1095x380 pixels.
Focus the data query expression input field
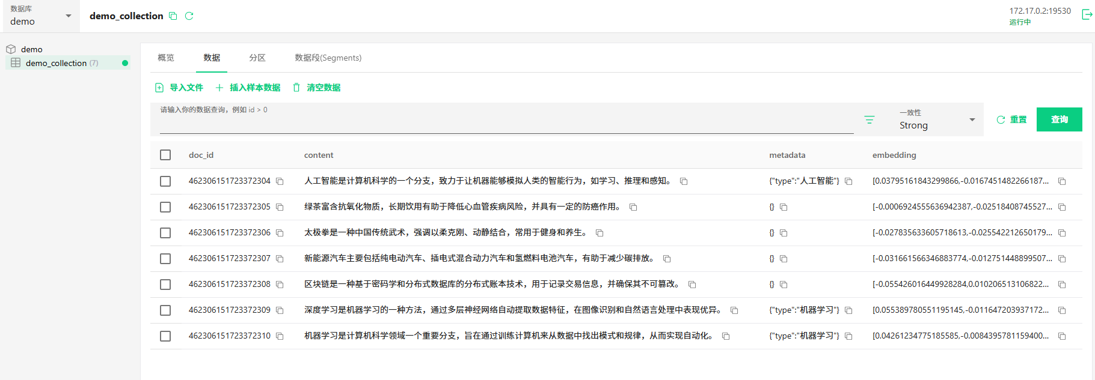pos(506,124)
